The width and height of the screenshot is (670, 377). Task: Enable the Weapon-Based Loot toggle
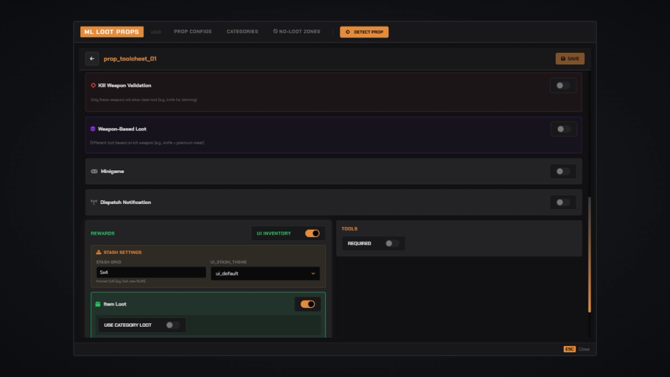click(x=564, y=129)
